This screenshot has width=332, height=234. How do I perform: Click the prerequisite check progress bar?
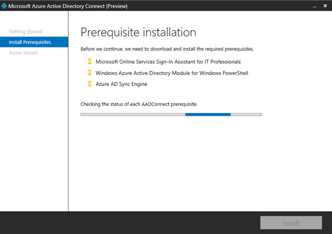171,115
